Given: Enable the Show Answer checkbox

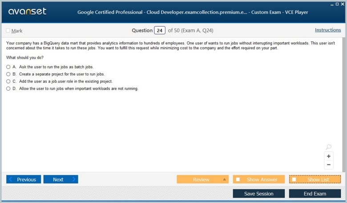Looking at the screenshot, I should (x=238, y=179).
